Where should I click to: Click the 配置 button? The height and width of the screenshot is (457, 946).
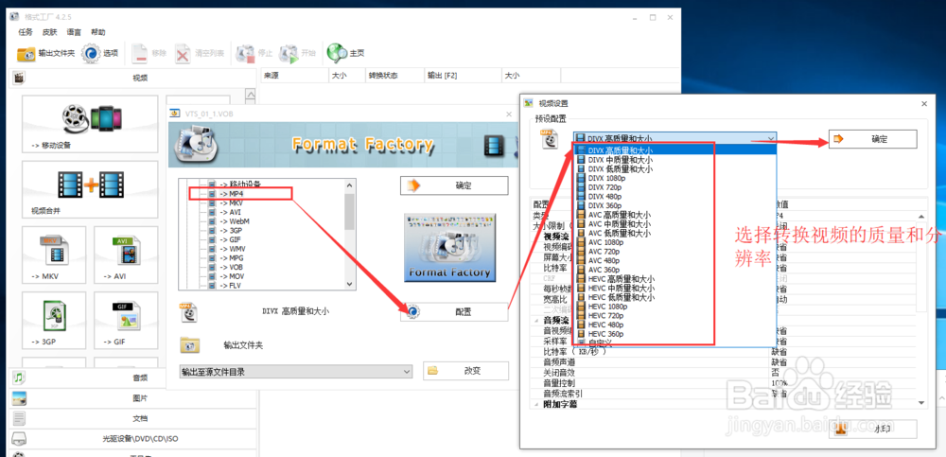coord(454,311)
